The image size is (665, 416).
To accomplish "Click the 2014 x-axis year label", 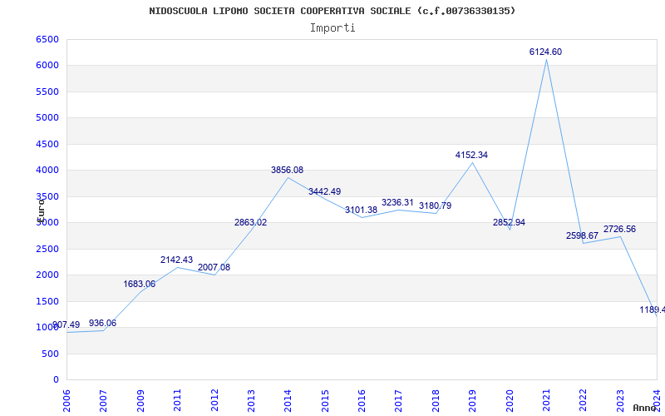I will [288, 401].
